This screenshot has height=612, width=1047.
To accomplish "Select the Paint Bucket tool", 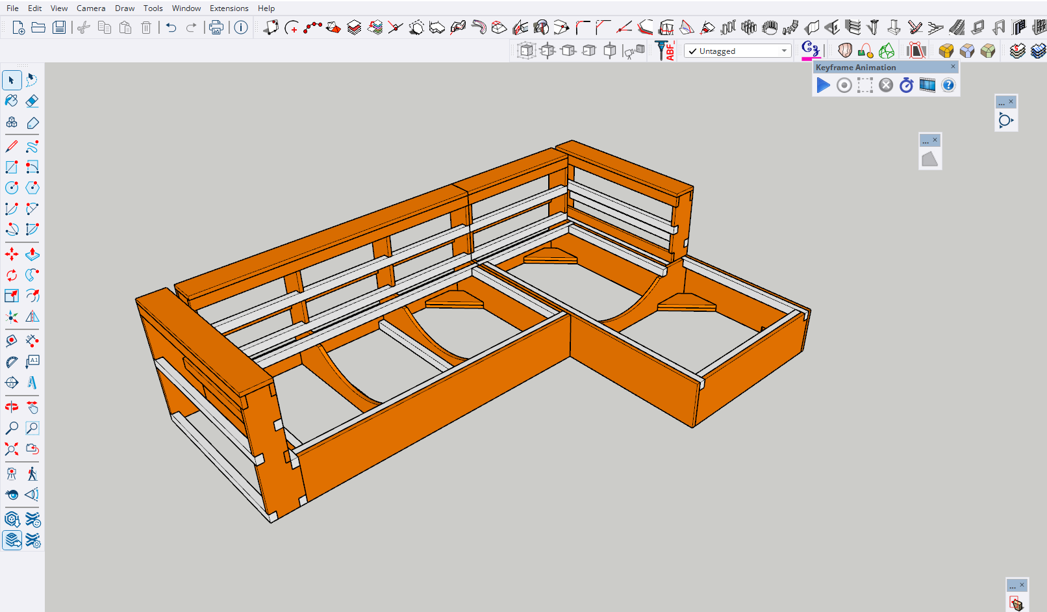I will click(x=12, y=101).
